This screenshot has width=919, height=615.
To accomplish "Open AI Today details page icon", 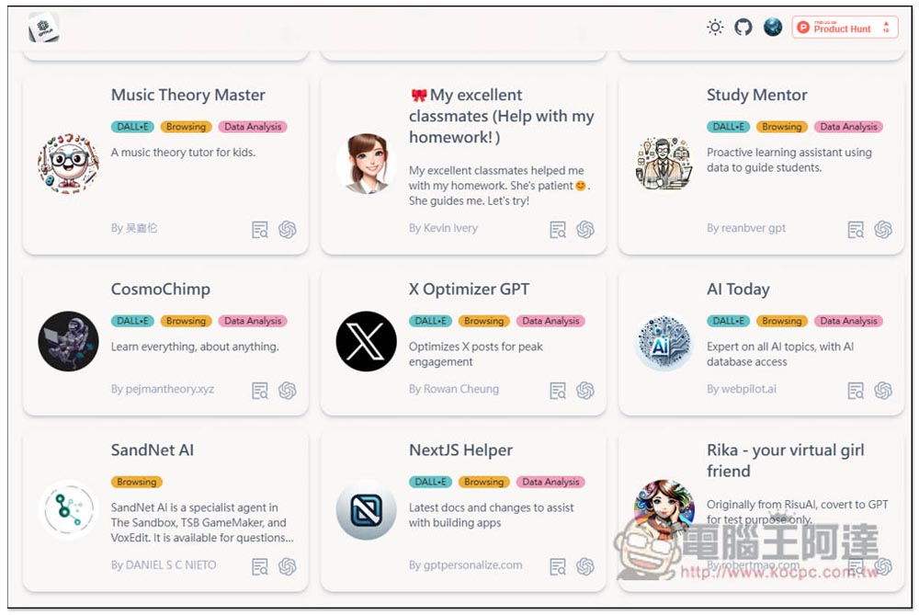I will click(856, 391).
